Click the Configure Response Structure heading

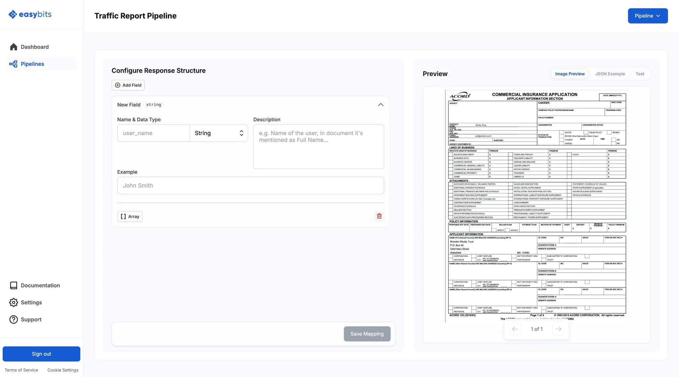158,71
